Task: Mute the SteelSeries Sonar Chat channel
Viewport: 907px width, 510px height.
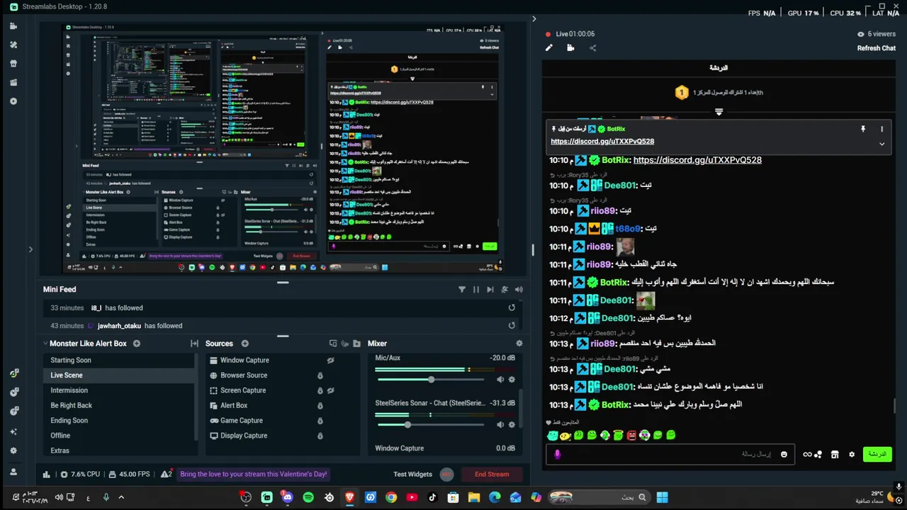Action: [500, 424]
